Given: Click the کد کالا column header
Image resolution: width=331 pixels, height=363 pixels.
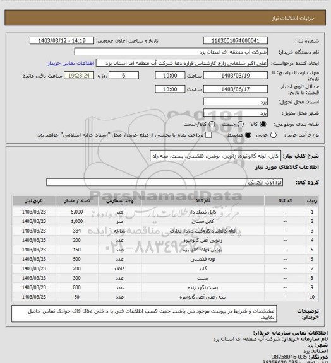Looking at the screenshot, I should click(x=285, y=201).
